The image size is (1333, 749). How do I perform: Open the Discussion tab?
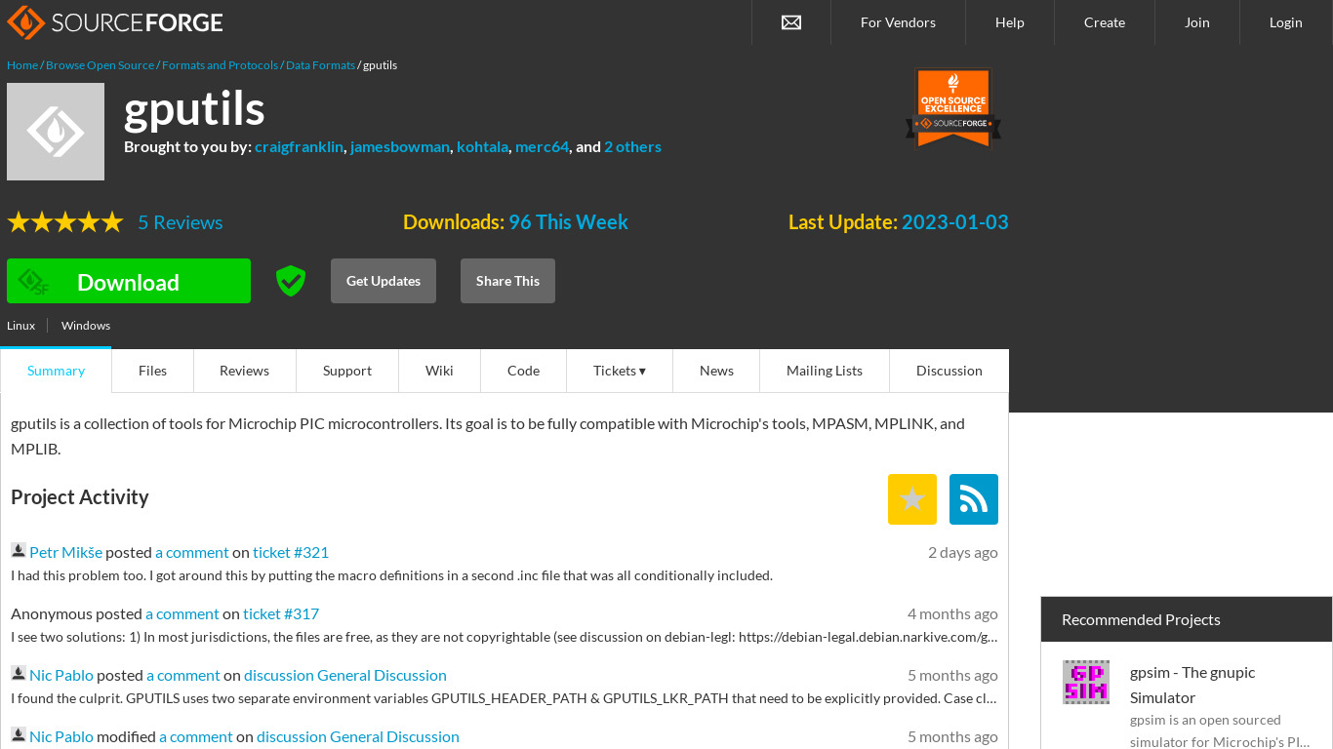tap(949, 371)
